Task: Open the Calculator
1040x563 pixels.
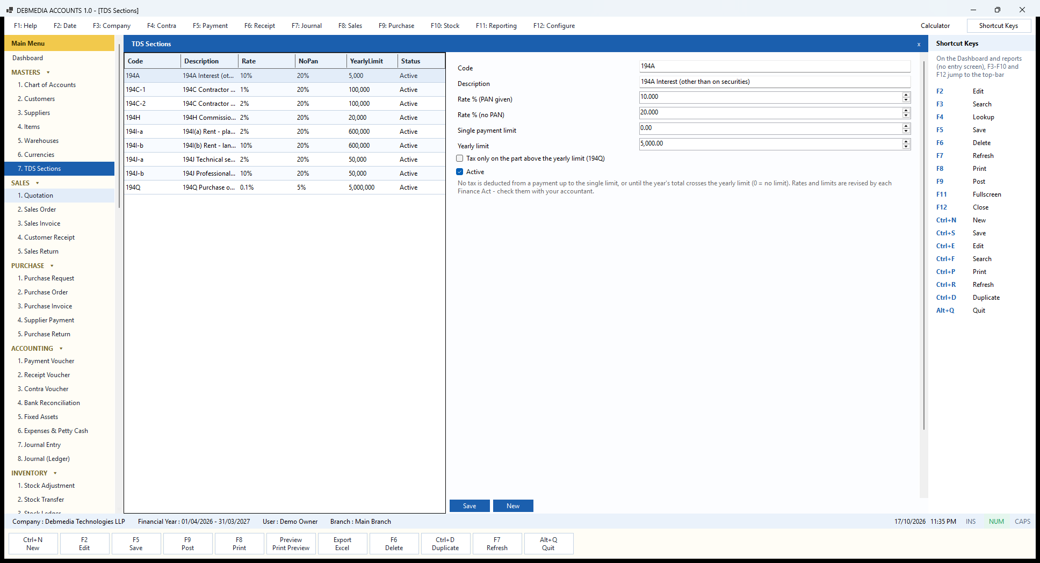Action: [935, 26]
